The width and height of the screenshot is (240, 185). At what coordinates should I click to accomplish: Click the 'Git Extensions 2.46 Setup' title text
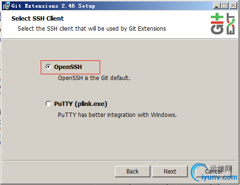pos(53,6)
